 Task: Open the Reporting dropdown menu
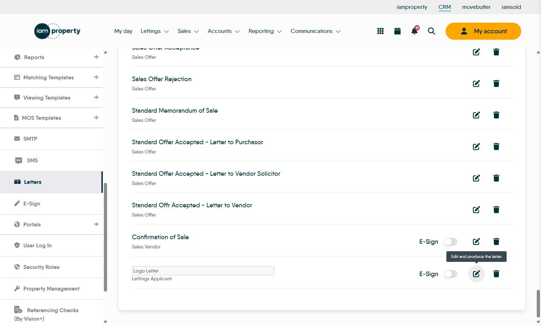[x=265, y=31]
